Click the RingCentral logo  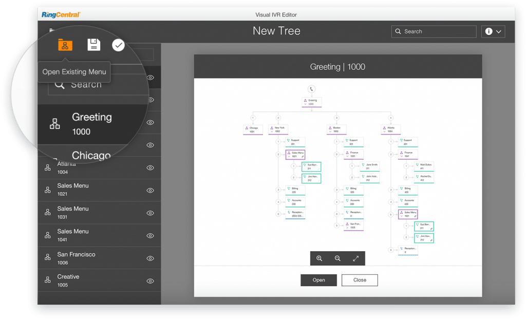(x=61, y=14)
